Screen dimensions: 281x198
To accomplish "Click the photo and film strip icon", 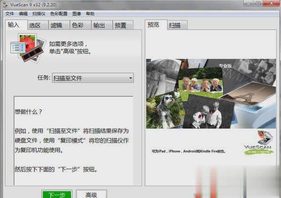I will (28, 48).
